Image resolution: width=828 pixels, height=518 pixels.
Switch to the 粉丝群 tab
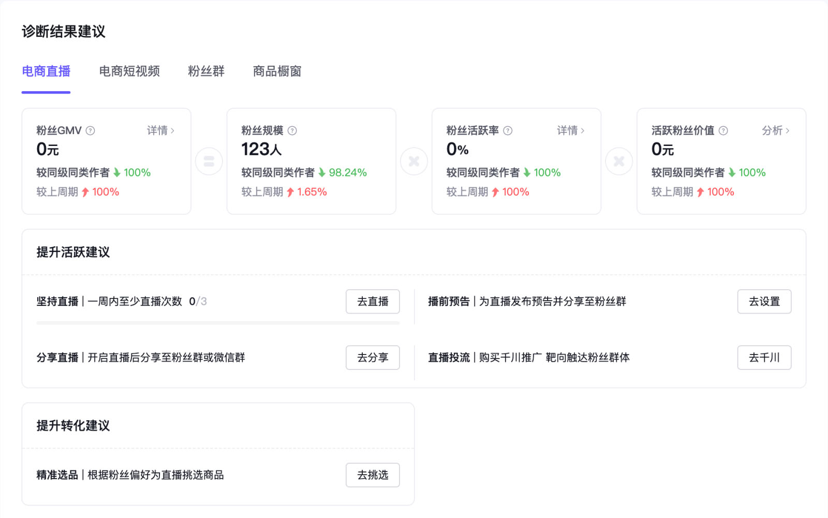tap(206, 71)
